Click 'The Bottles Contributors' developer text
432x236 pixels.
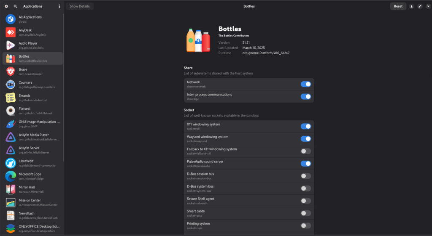(x=234, y=36)
